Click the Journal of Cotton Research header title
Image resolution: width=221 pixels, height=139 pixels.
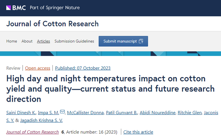(52, 24)
